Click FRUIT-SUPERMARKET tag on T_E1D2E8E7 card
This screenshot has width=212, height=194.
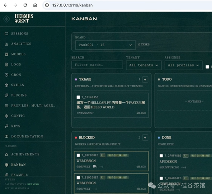point(118,177)
